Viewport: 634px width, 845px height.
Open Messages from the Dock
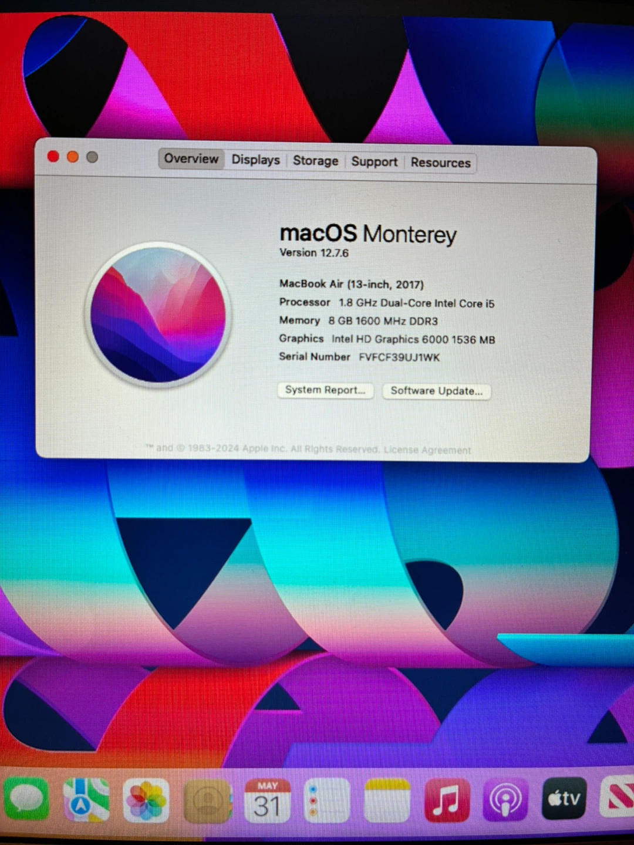click(x=26, y=799)
